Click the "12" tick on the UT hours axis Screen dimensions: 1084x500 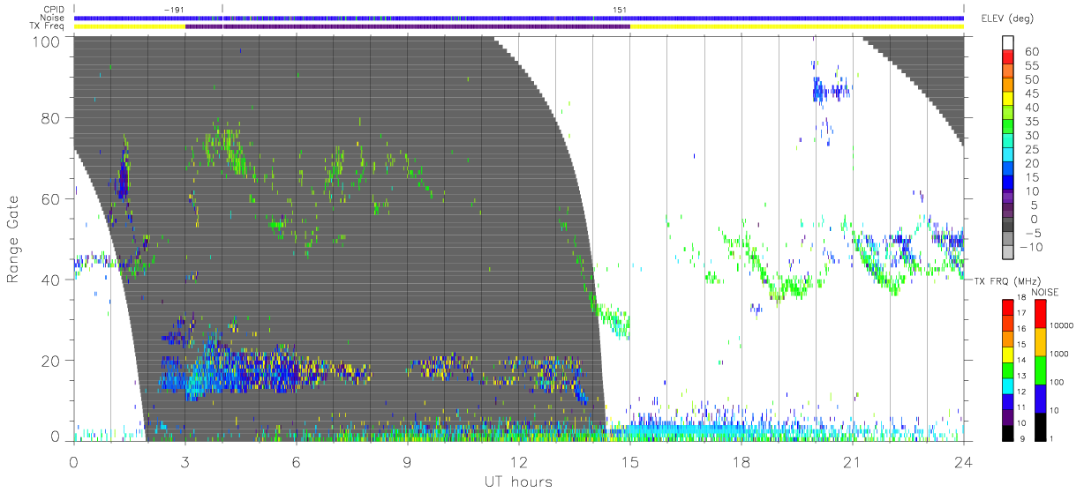tap(519, 461)
